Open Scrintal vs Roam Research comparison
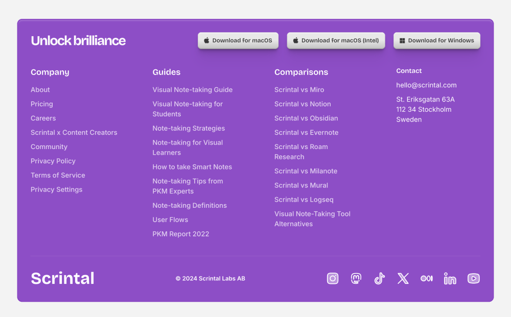The image size is (511, 317). coord(301,152)
